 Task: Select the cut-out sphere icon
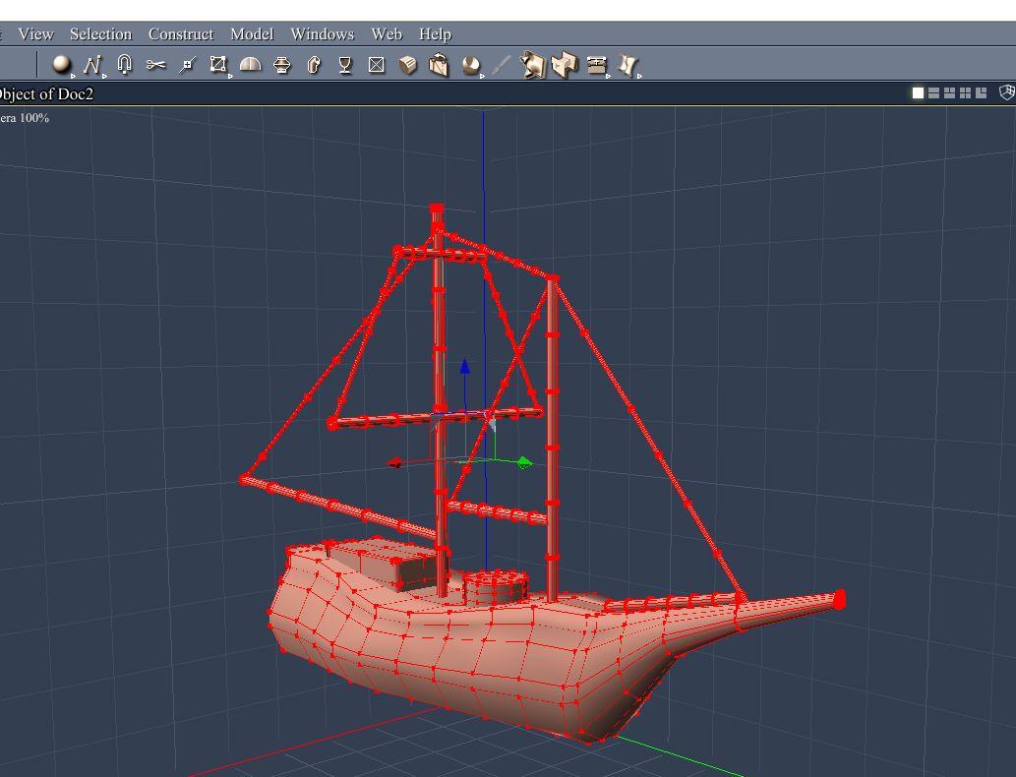click(471, 65)
